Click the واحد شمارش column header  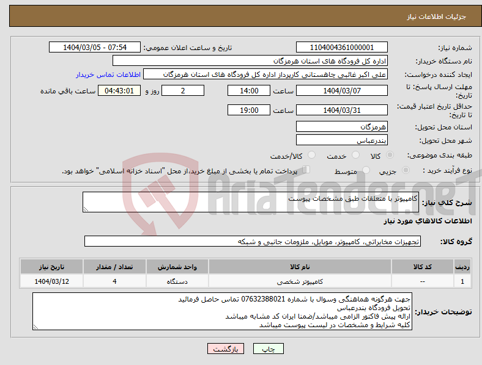pos(177,267)
